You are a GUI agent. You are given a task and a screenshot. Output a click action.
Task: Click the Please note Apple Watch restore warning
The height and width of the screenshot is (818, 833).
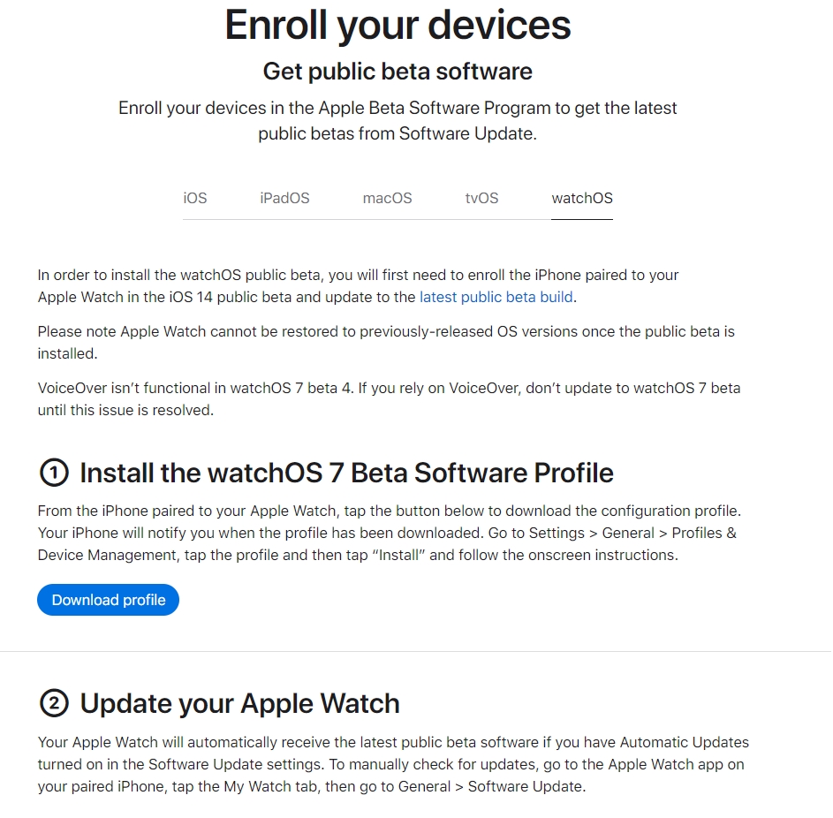pos(385,342)
